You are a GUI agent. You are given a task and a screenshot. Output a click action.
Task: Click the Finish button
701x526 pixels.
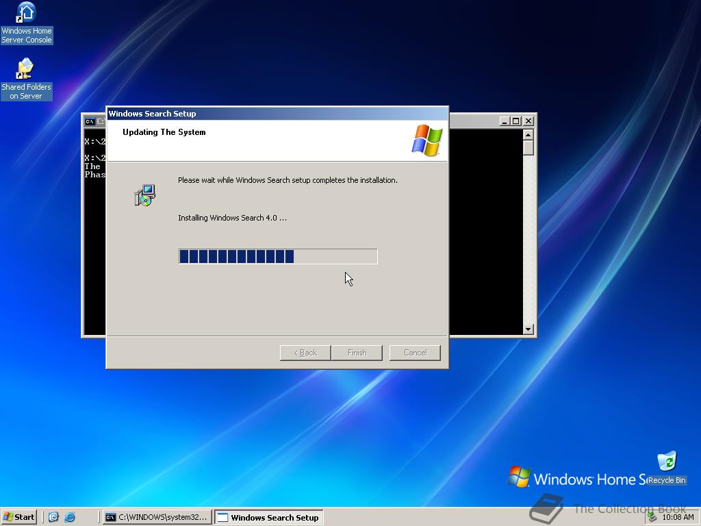pos(357,353)
